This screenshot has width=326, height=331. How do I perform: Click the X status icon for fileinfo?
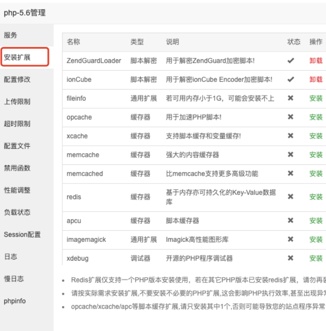pos(291,98)
